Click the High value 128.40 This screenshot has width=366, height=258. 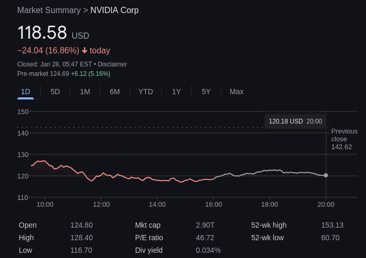(x=81, y=238)
